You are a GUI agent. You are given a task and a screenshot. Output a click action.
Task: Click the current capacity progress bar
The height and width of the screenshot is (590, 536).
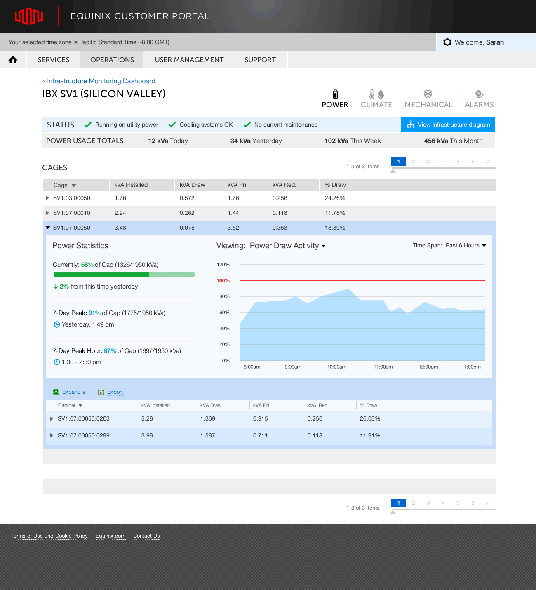point(124,275)
